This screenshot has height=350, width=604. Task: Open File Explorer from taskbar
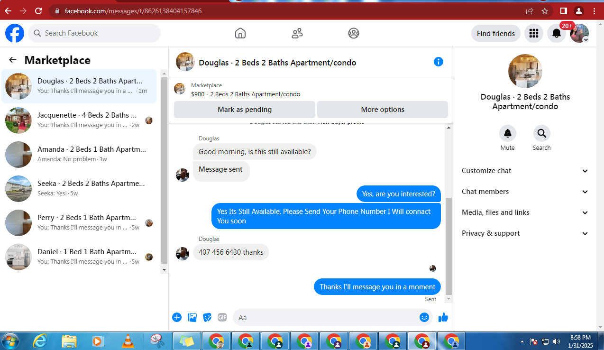pyautogui.click(x=69, y=341)
